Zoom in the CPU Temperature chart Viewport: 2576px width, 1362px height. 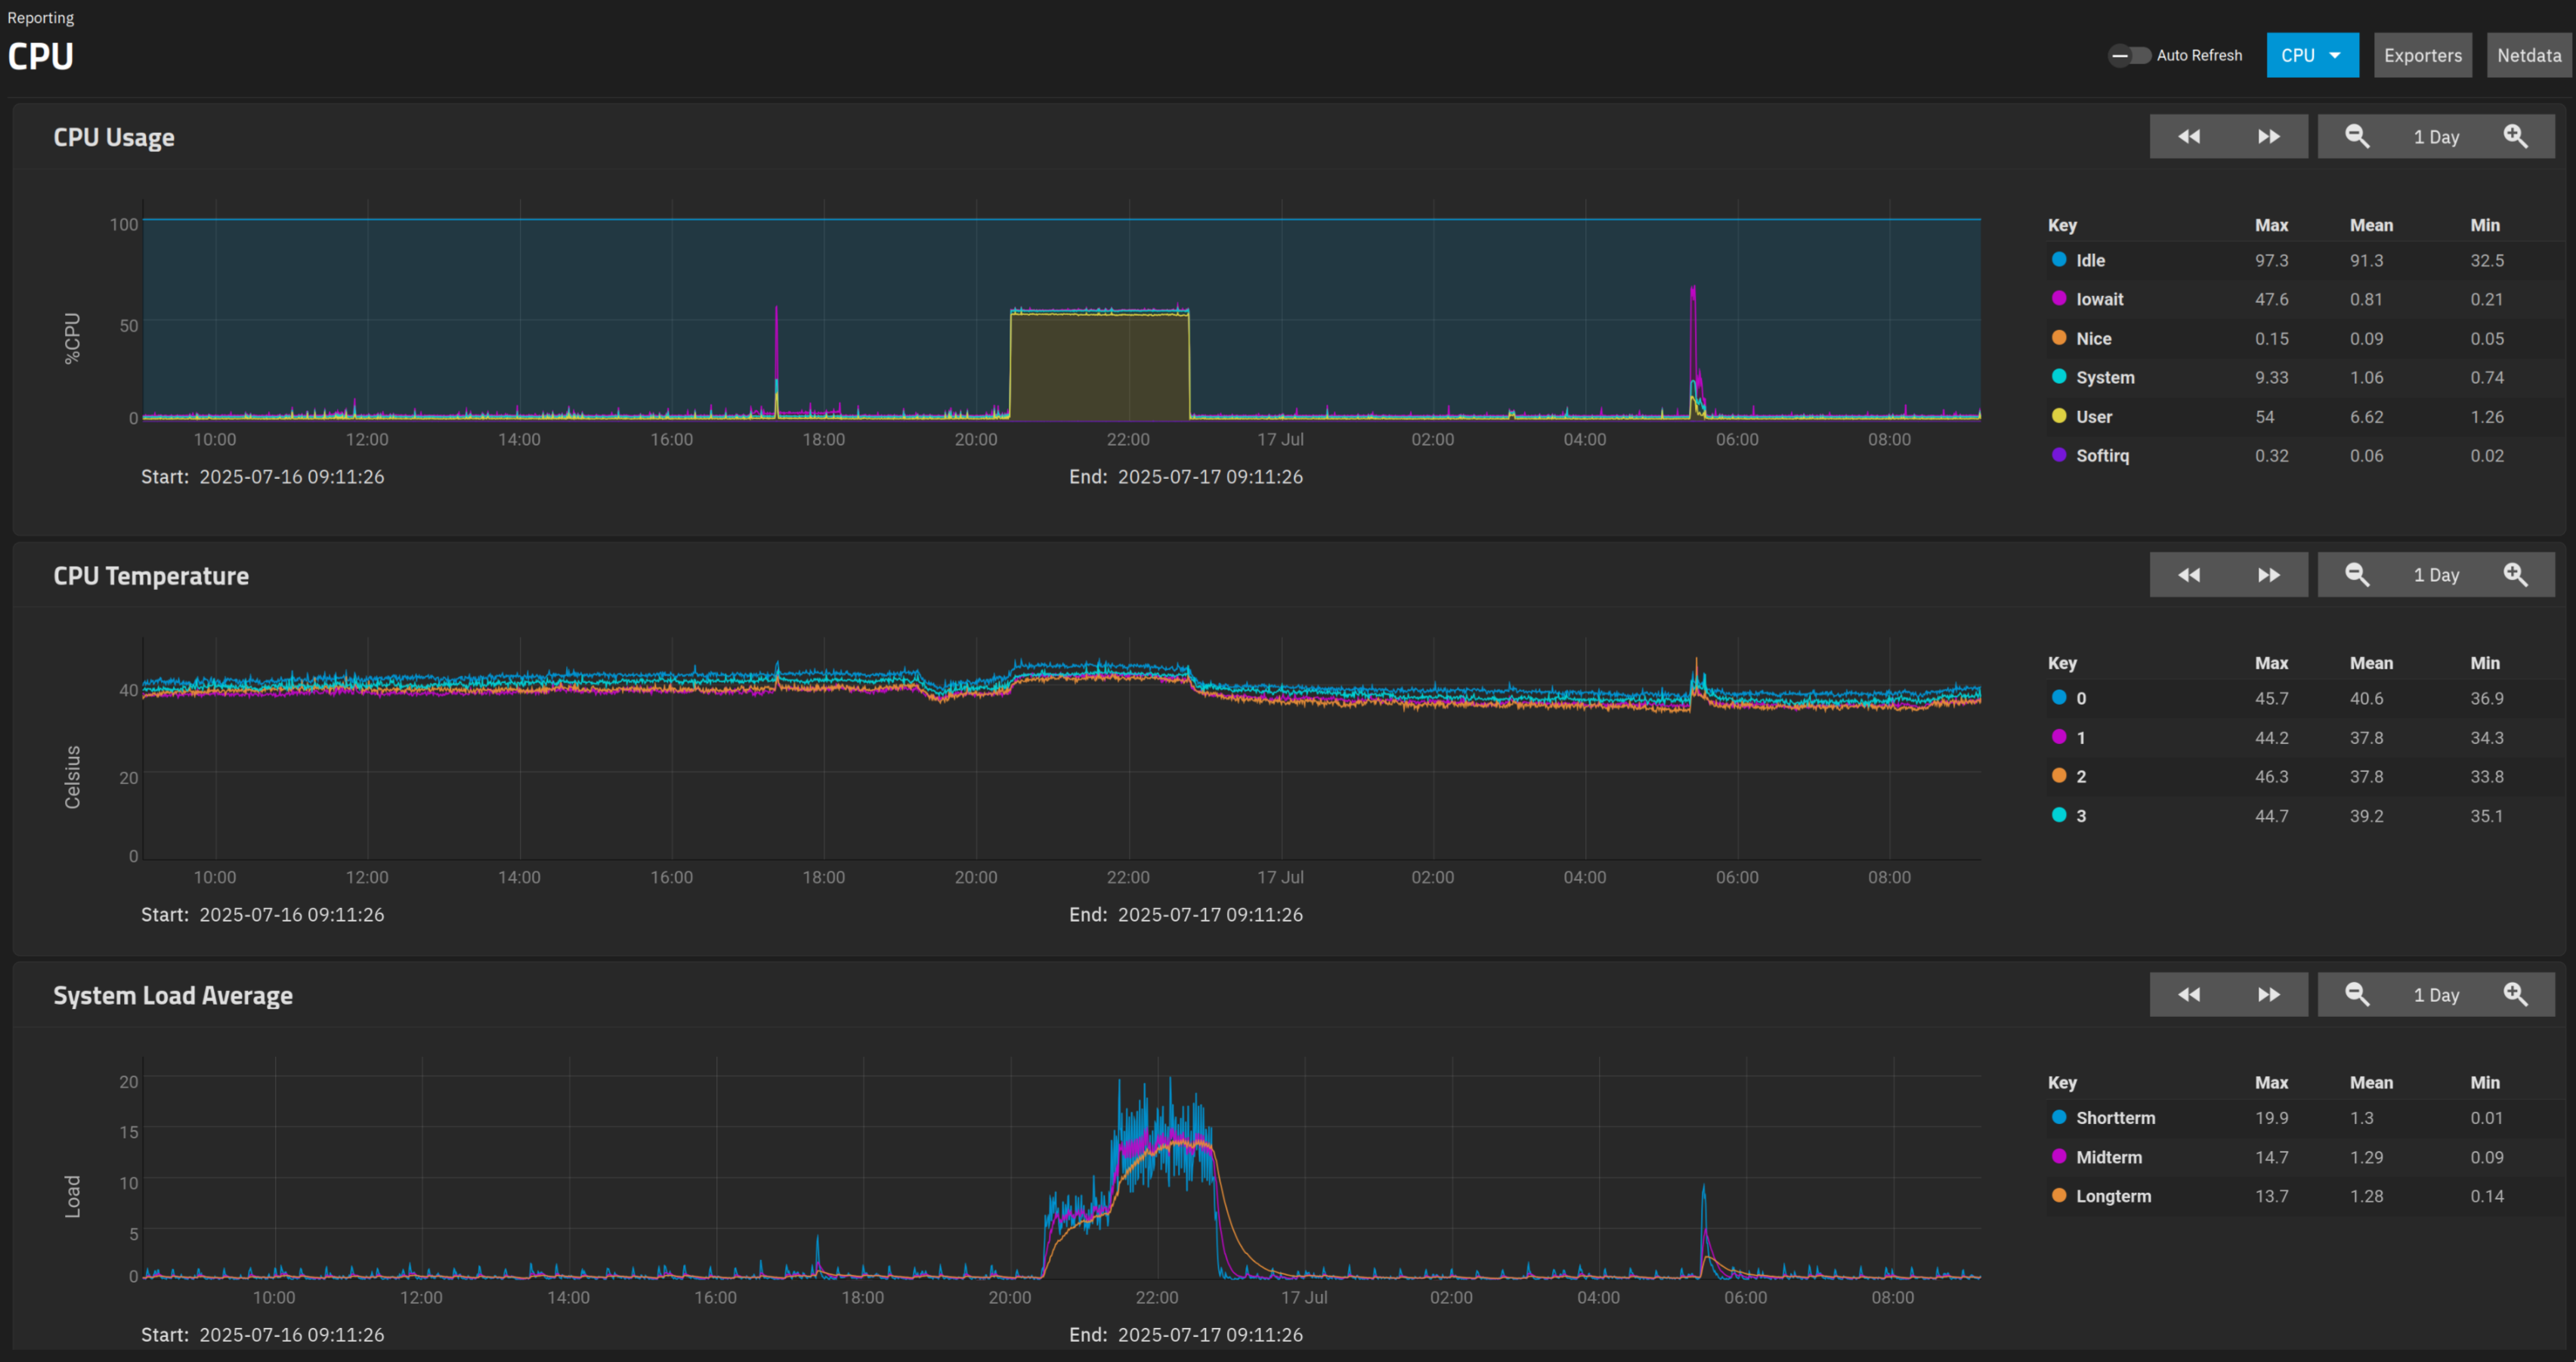tap(2514, 575)
